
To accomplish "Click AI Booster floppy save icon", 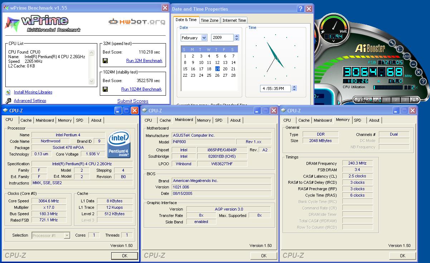I will 414,100.
